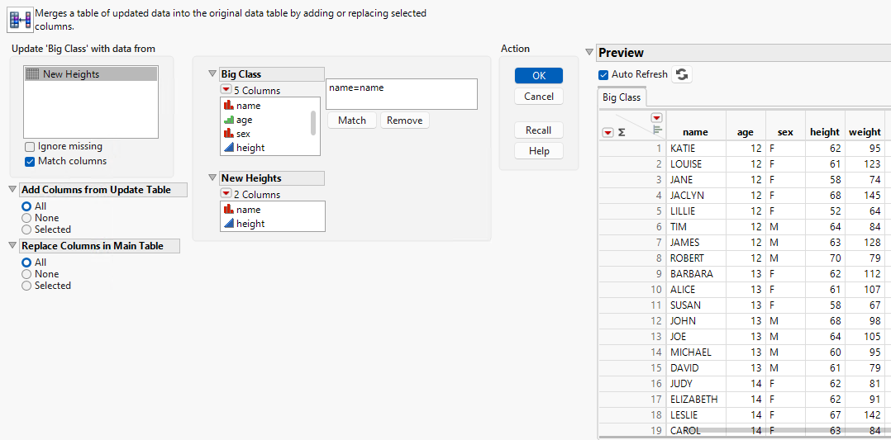Screen dimensions: 891x440
Task: Select All under Add Columns from Update Table
Action: (26, 206)
